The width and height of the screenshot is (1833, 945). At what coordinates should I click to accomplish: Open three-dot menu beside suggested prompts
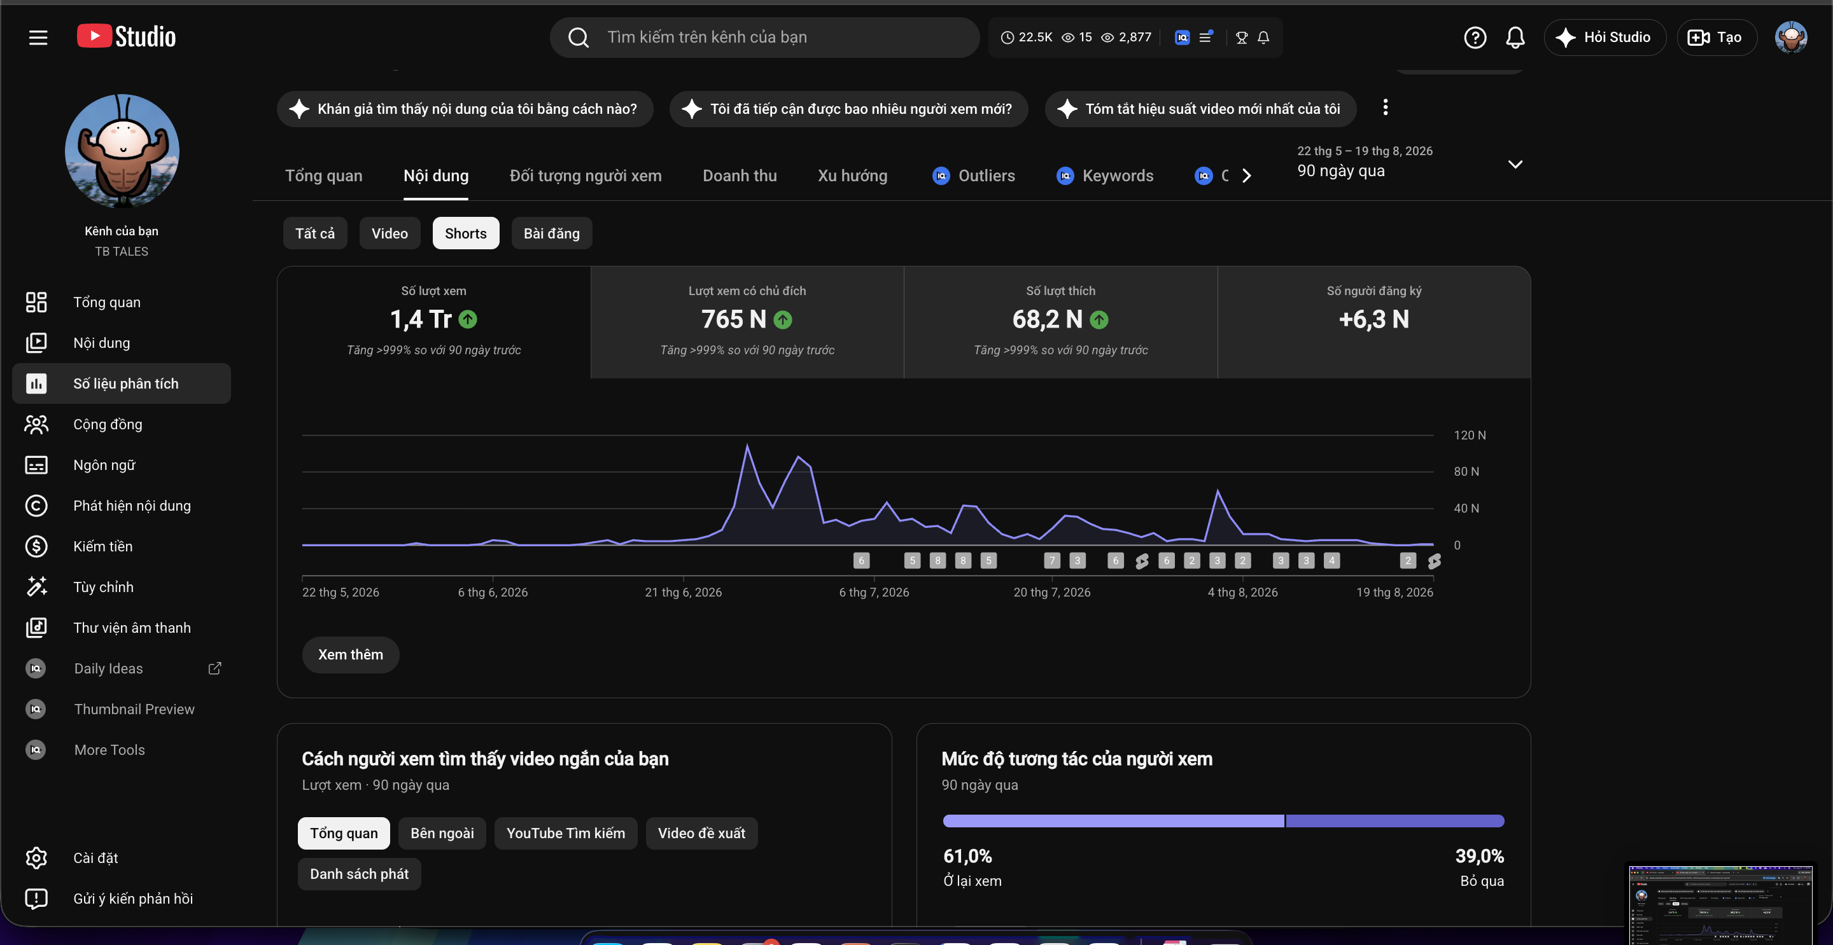(x=1385, y=107)
